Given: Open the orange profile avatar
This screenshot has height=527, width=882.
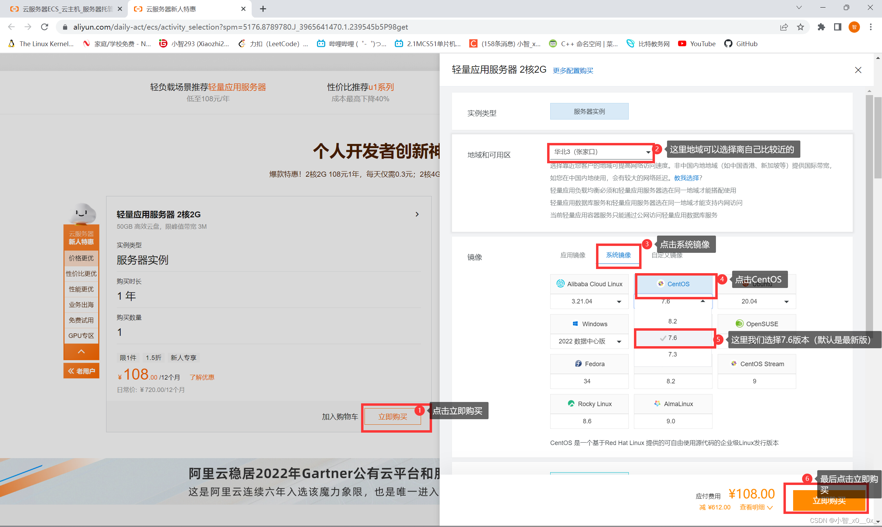Looking at the screenshot, I should [854, 27].
